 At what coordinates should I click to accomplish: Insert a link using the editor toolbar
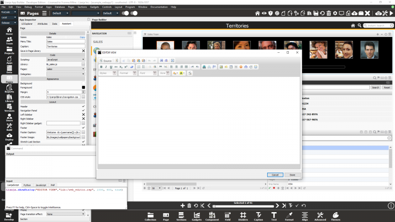click(204, 67)
